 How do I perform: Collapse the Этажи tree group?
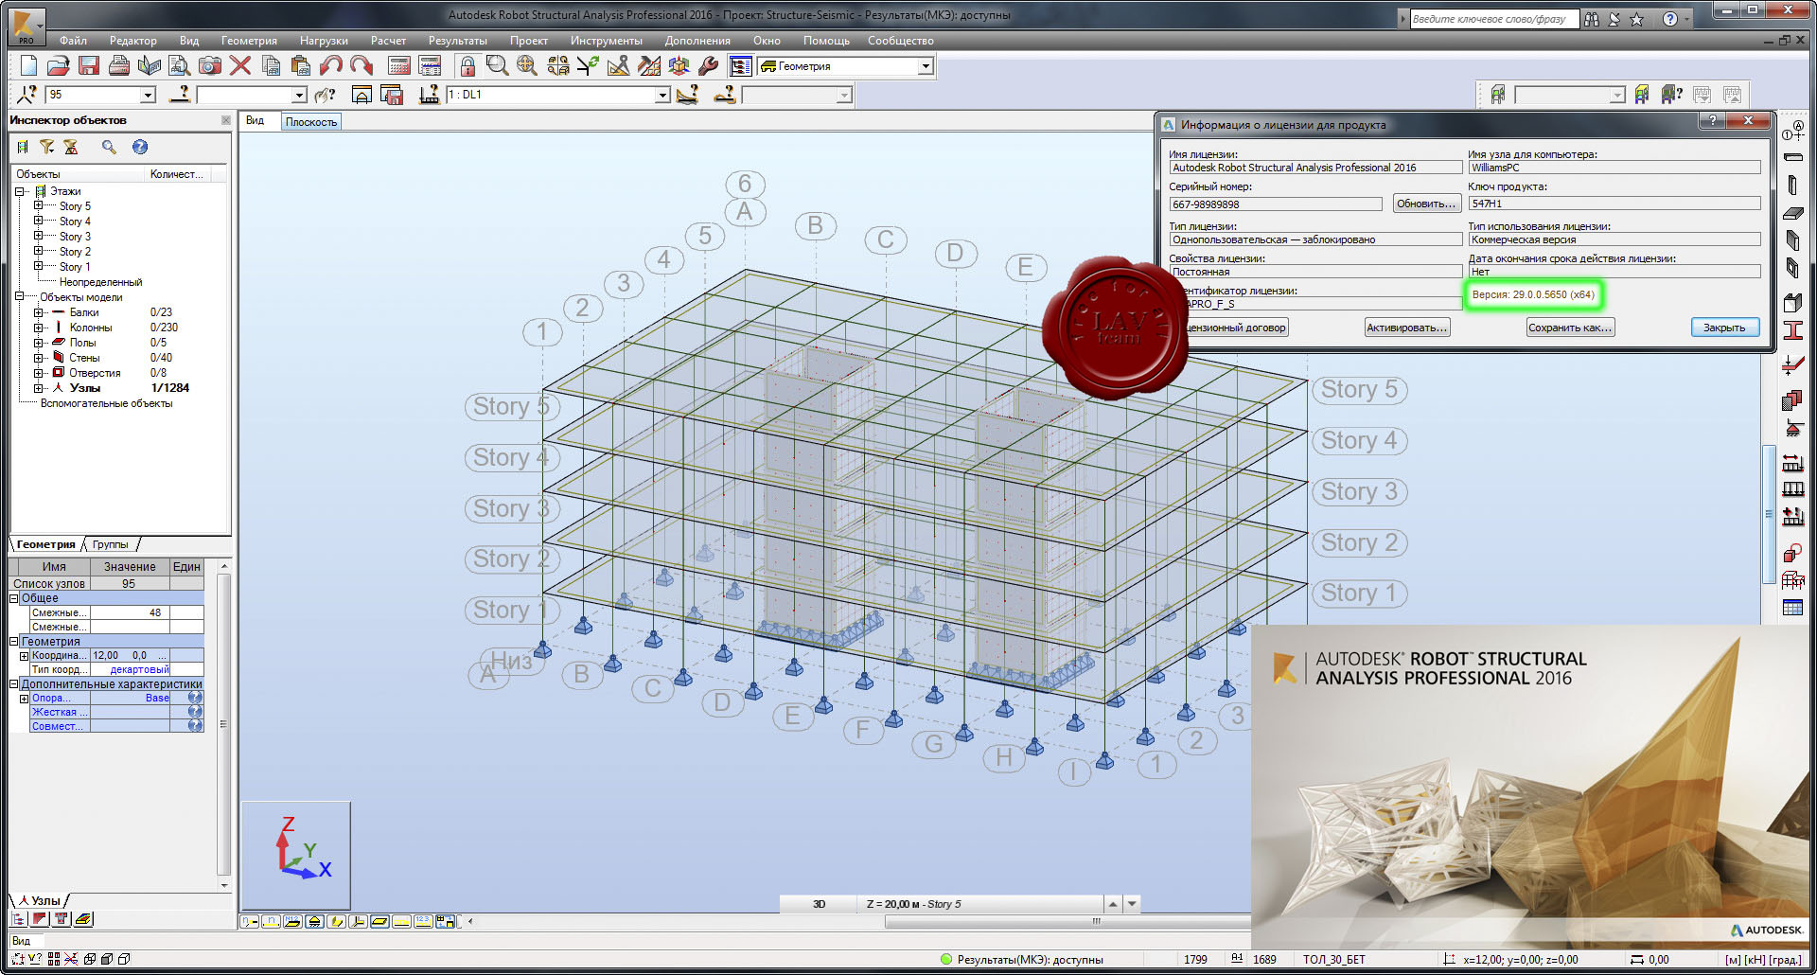[x=19, y=191]
